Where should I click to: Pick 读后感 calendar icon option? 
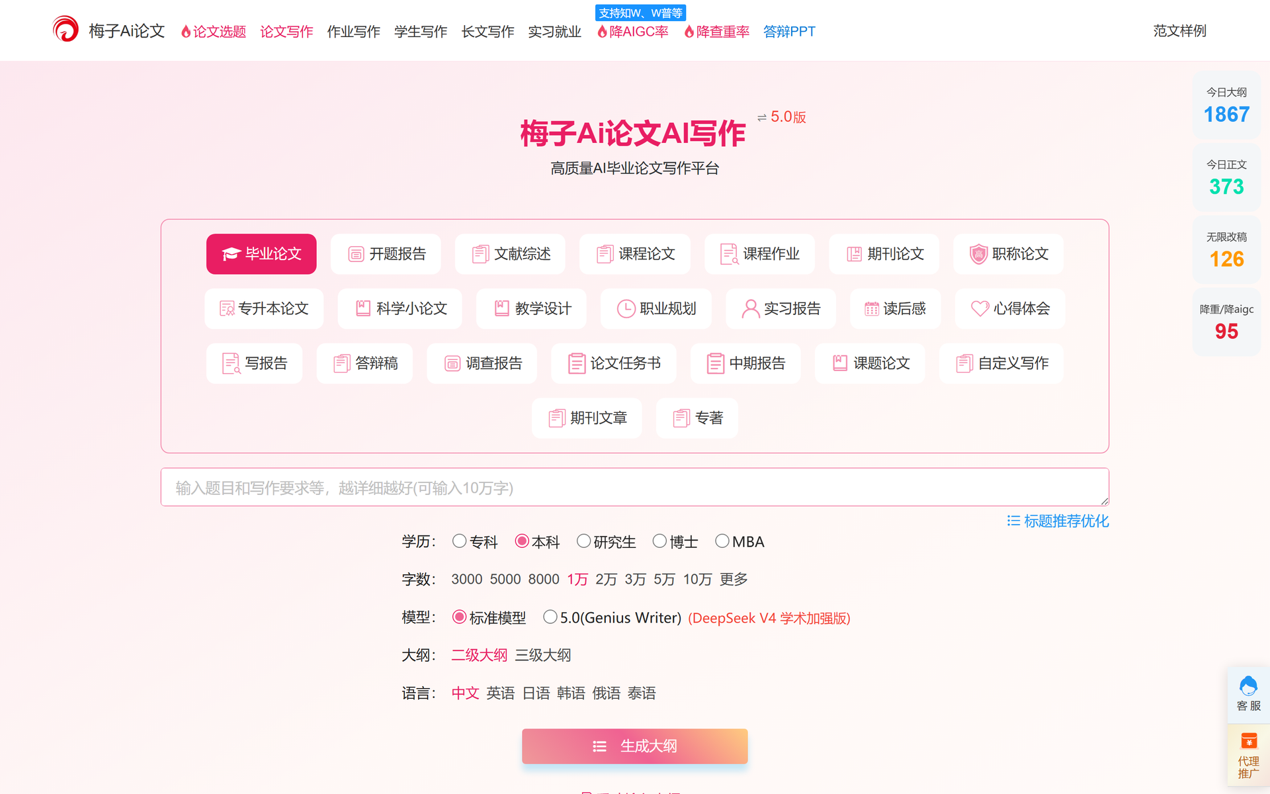(x=895, y=308)
